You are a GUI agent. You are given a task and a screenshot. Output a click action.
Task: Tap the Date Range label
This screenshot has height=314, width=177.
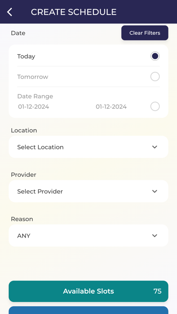[x=35, y=97]
